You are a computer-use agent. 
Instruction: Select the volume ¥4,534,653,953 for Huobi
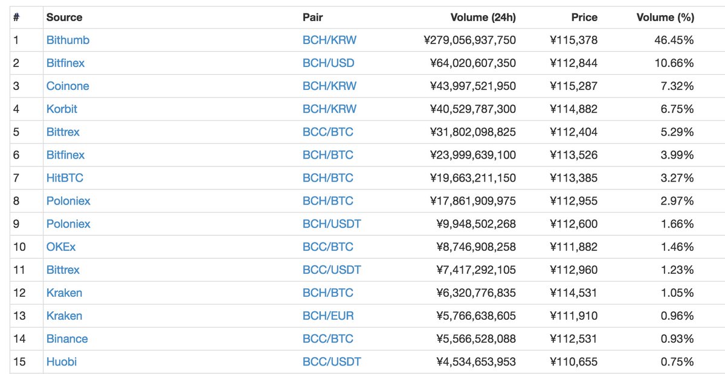pos(476,361)
